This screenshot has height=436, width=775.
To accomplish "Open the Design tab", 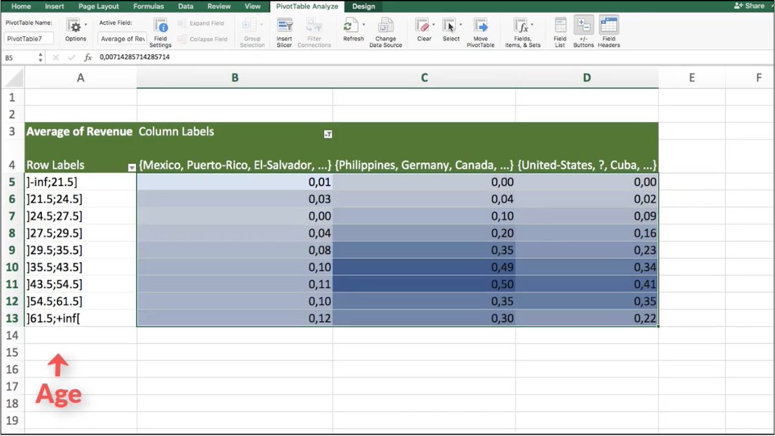I will (x=364, y=6).
